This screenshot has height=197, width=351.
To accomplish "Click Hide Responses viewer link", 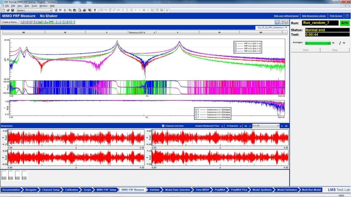I will (x=314, y=16).
